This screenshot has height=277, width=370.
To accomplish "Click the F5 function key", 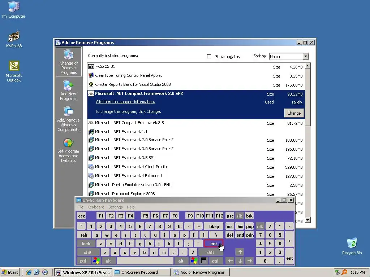I will pos(146,216).
